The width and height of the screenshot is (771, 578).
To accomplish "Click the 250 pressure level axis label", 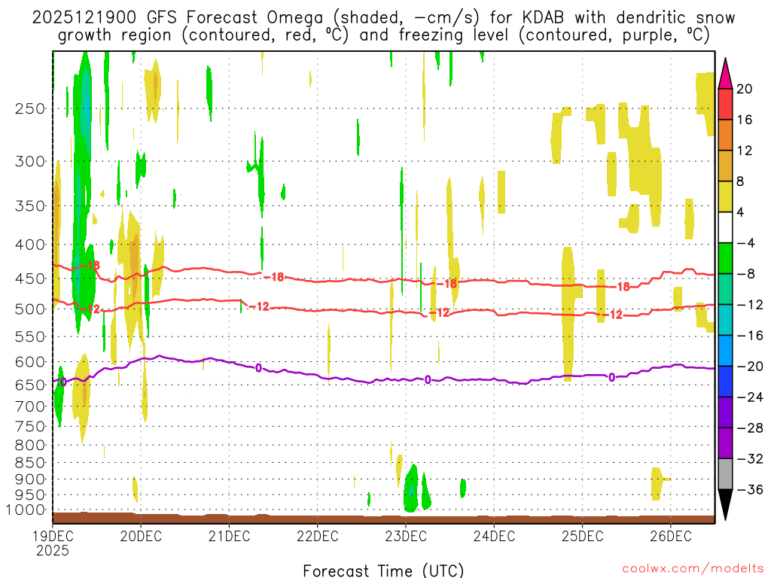I will [x=29, y=108].
